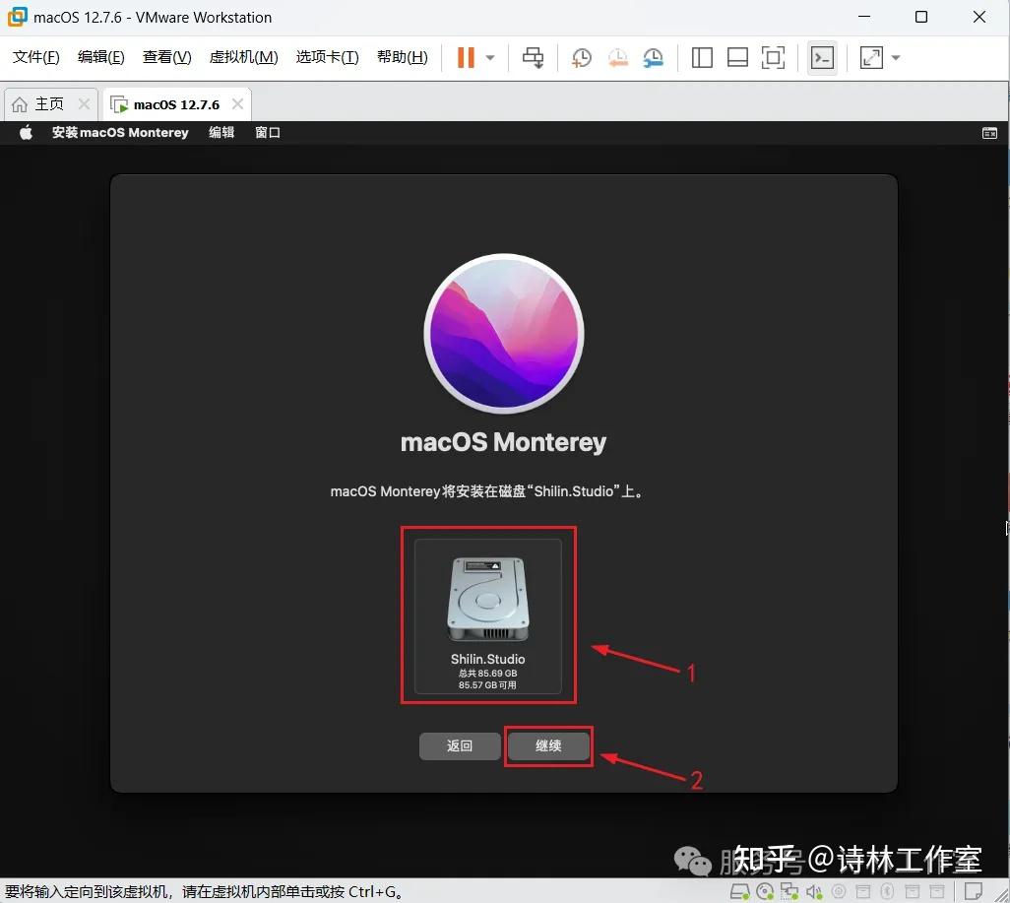Close the macOS 12.7.6 tab
This screenshot has width=1010, height=903.
237,103
